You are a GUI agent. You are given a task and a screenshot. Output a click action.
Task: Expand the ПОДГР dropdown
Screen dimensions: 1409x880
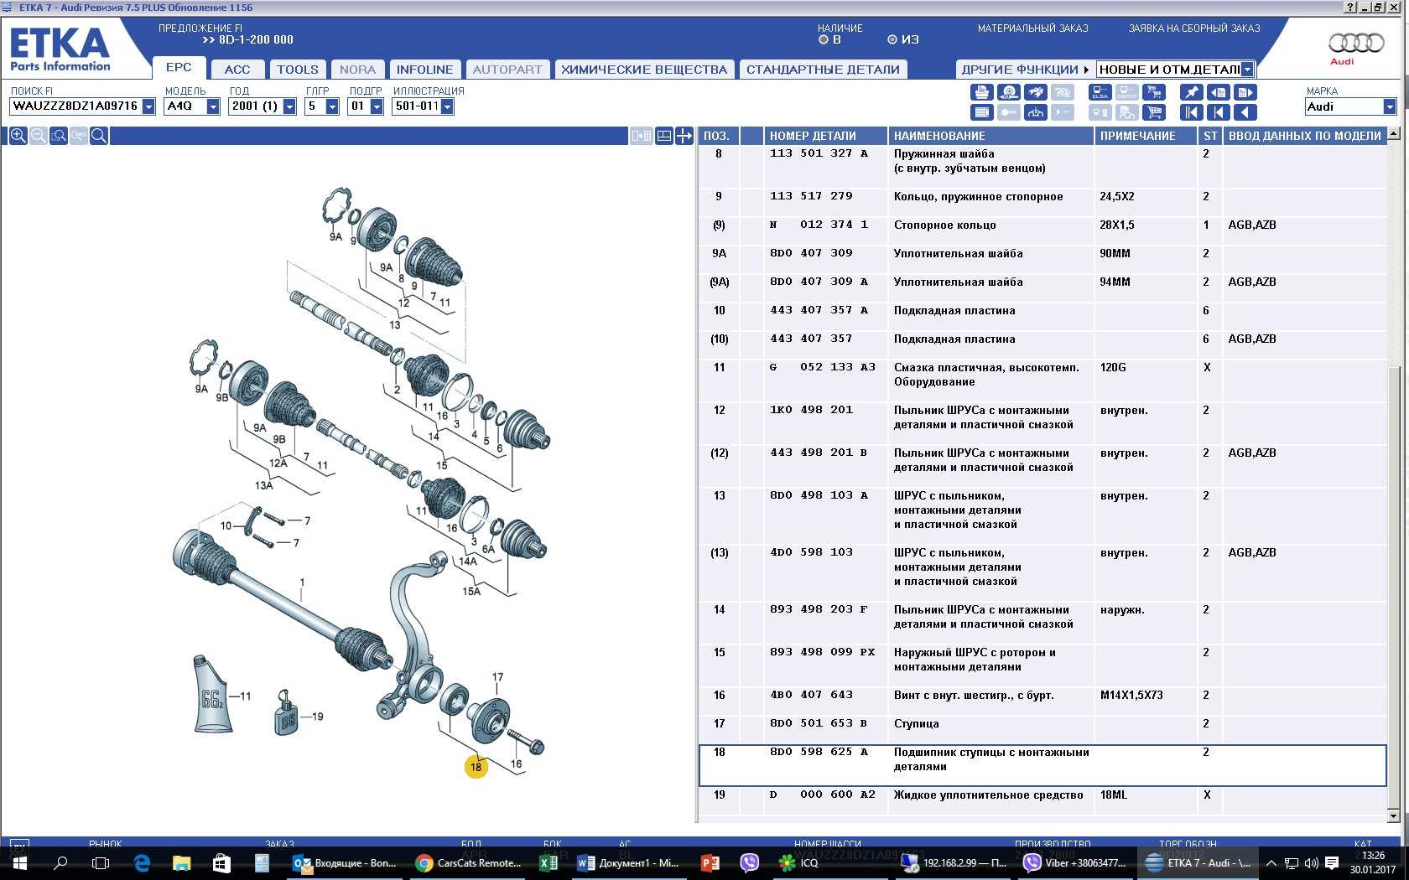coord(377,106)
